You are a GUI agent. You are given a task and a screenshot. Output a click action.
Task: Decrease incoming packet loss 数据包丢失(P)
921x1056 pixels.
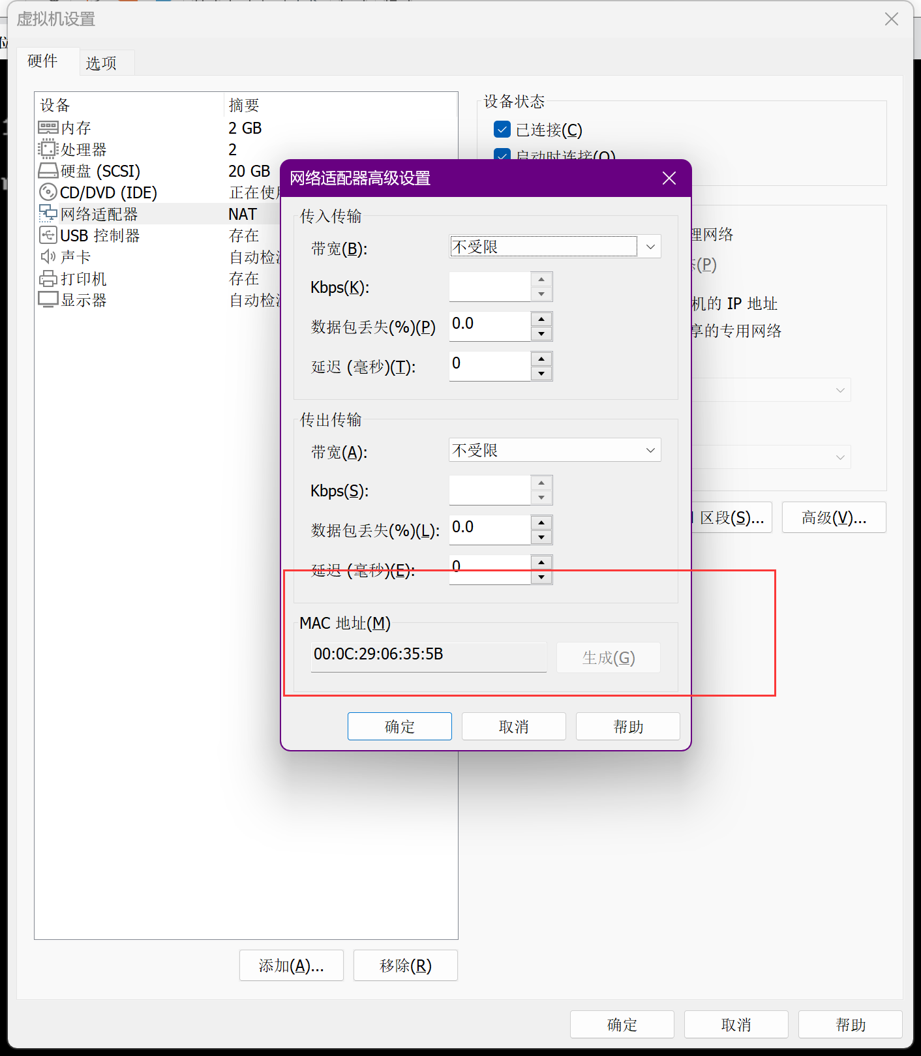(541, 334)
